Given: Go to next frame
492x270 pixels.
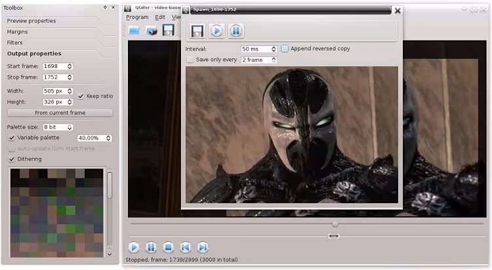Looking at the screenshot, I should [x=203, y=248].
